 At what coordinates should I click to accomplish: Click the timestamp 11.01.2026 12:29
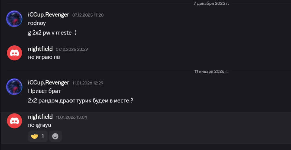point(88,83)
